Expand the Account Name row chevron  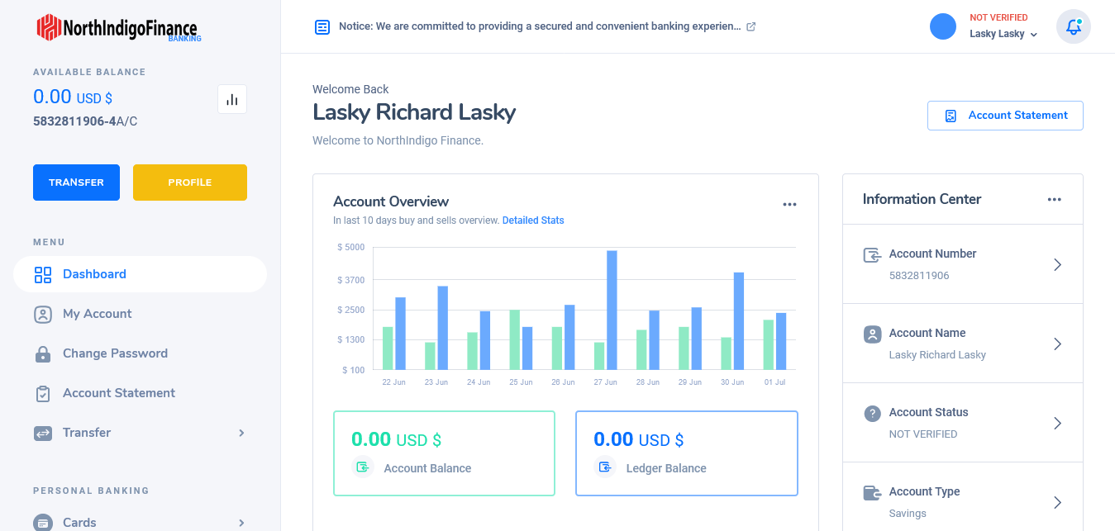(1057, 344)
